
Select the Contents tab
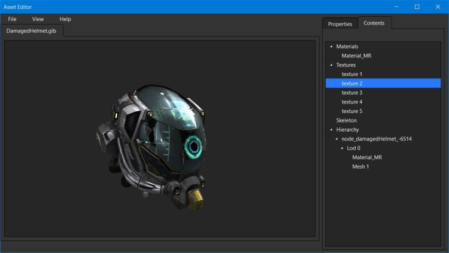point(374,23)
